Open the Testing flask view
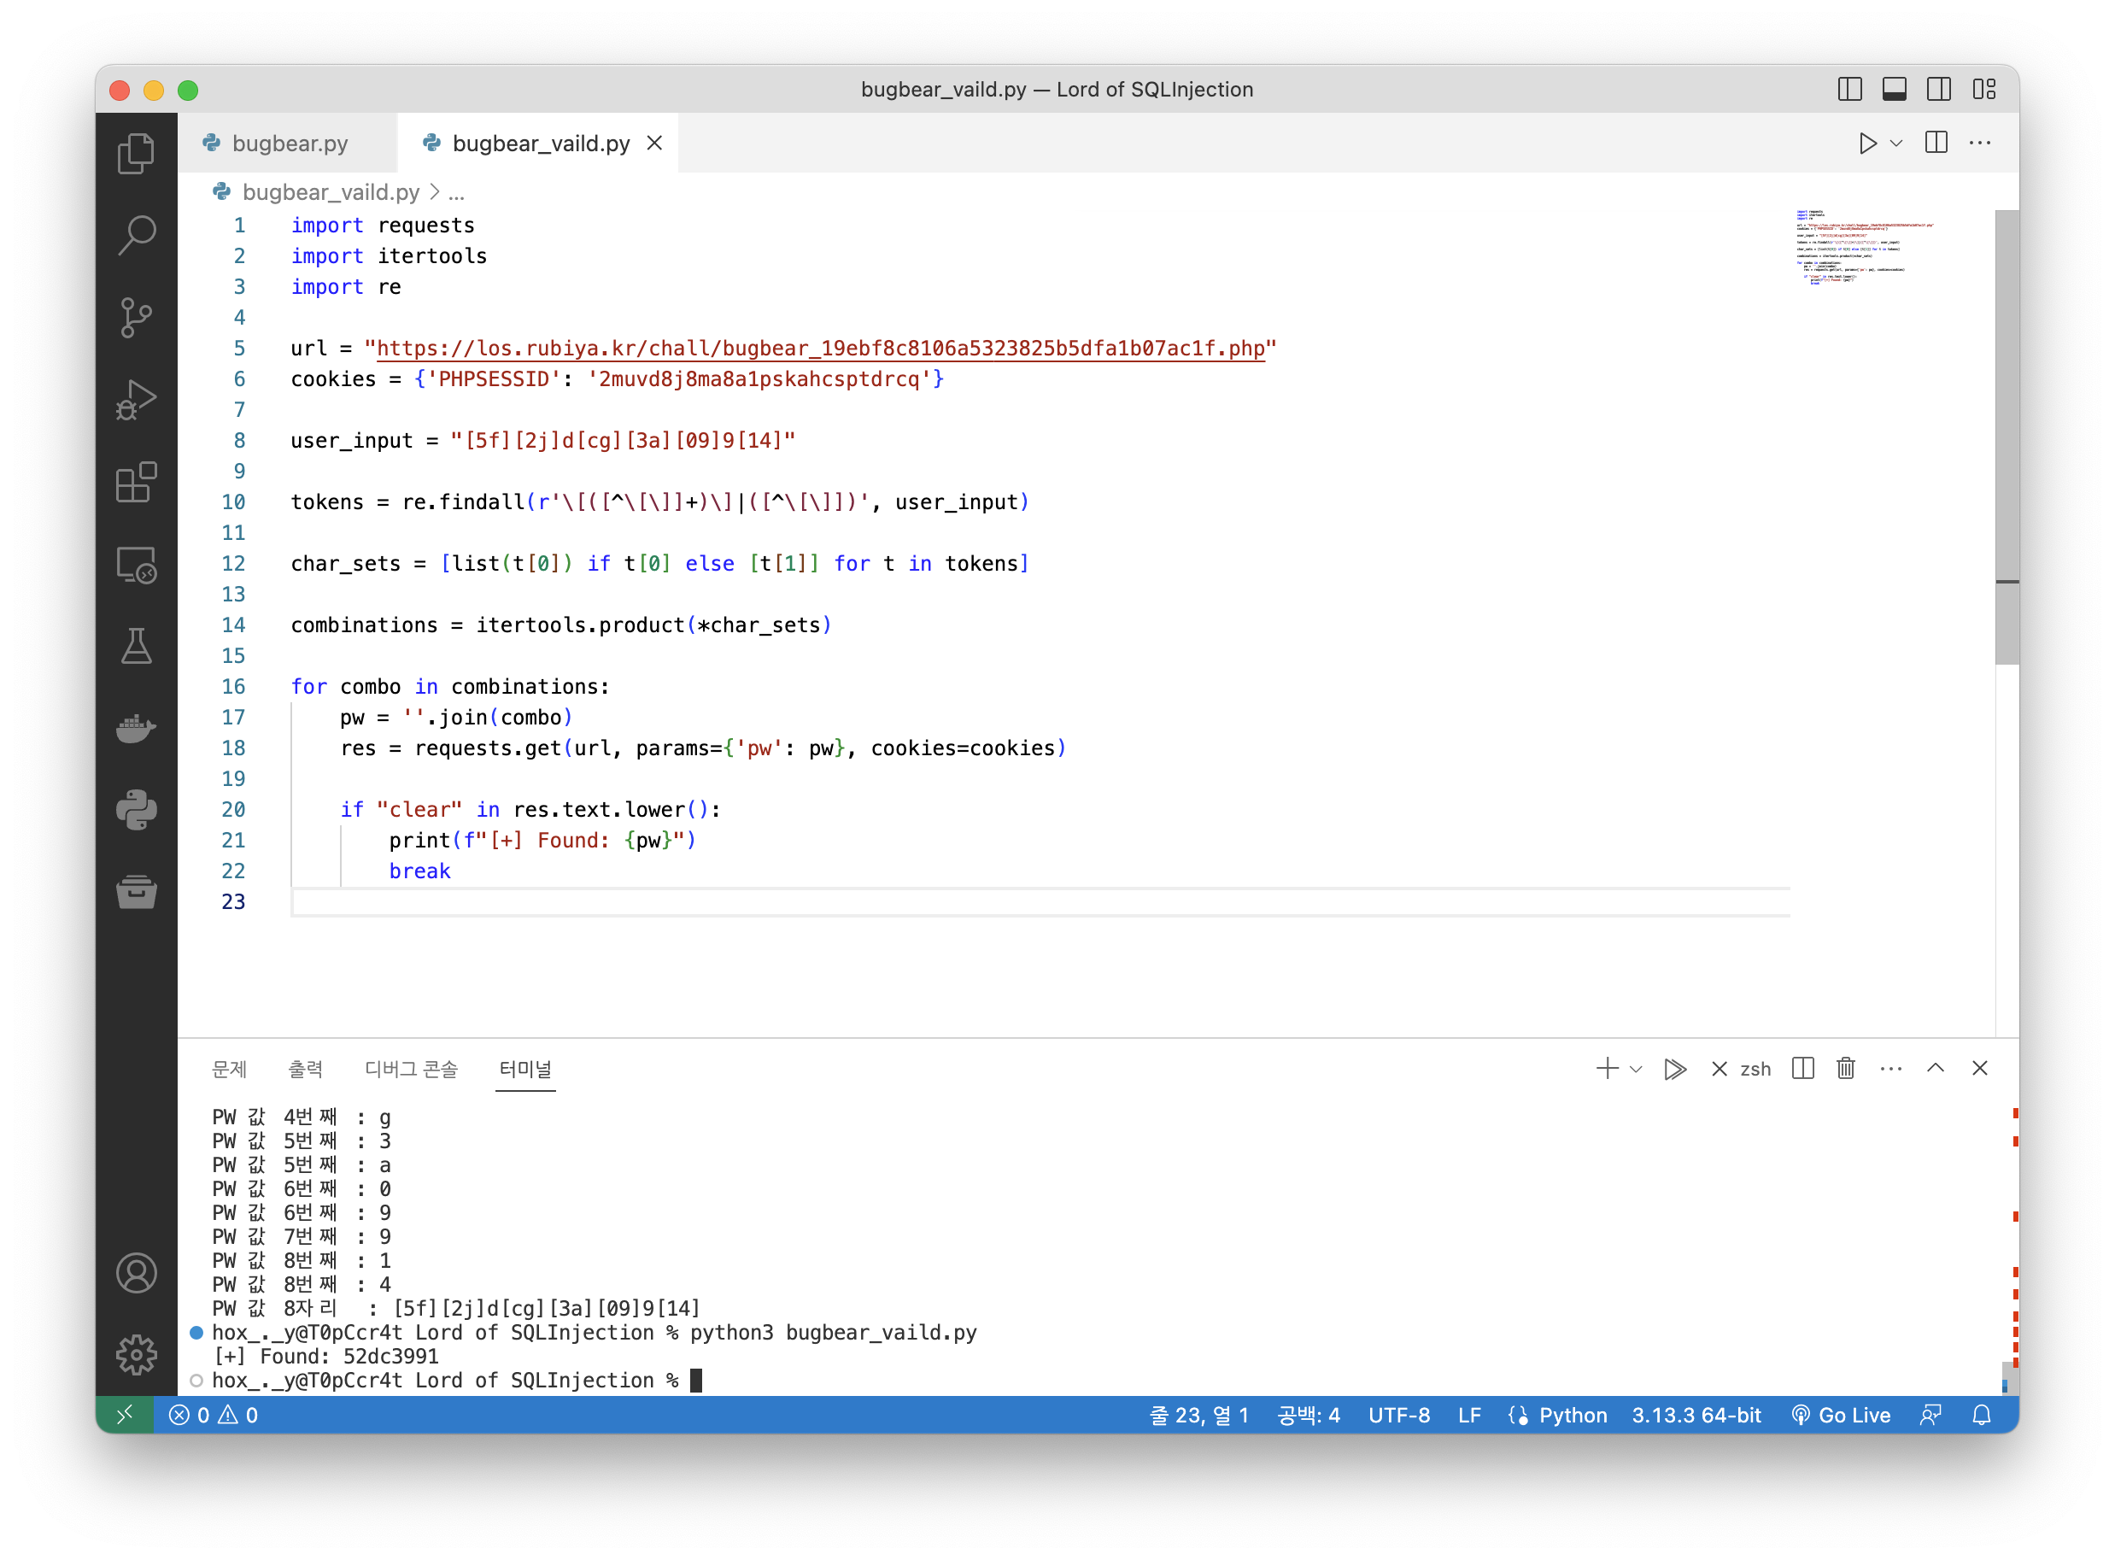 (136, 647)
